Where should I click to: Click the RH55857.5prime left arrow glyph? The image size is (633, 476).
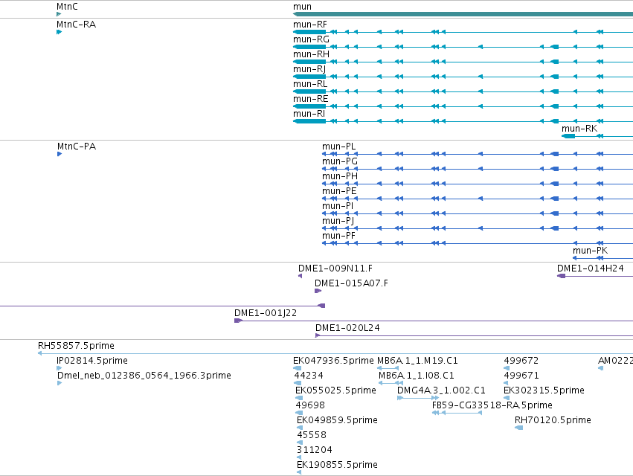(x=39, y=353)
